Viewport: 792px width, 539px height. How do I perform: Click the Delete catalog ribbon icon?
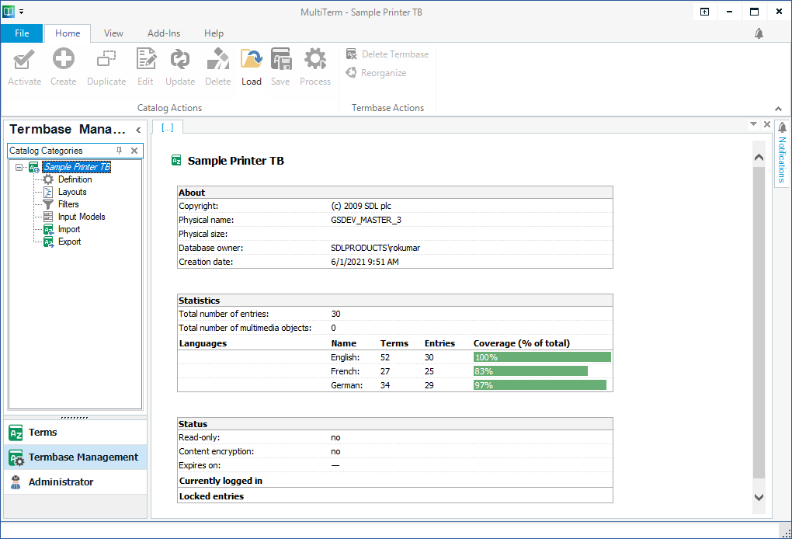[x=217, y=59]
